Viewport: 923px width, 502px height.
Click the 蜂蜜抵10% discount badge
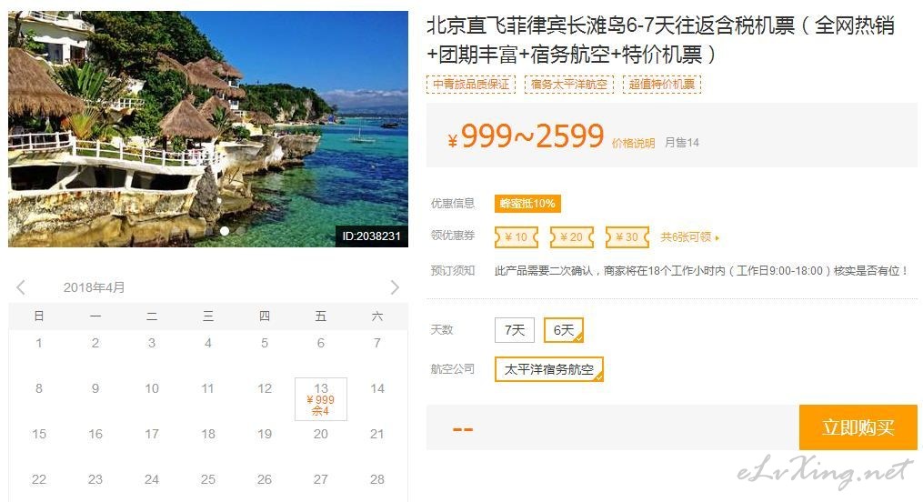(527, 204)
